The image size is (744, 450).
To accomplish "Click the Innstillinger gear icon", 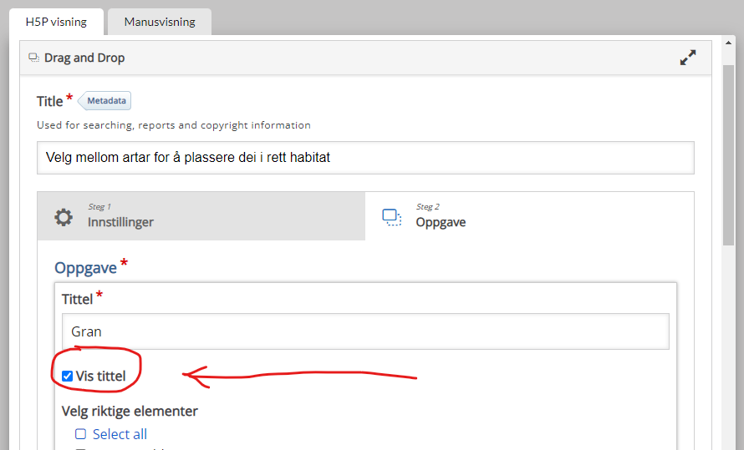I will point(63,217).
